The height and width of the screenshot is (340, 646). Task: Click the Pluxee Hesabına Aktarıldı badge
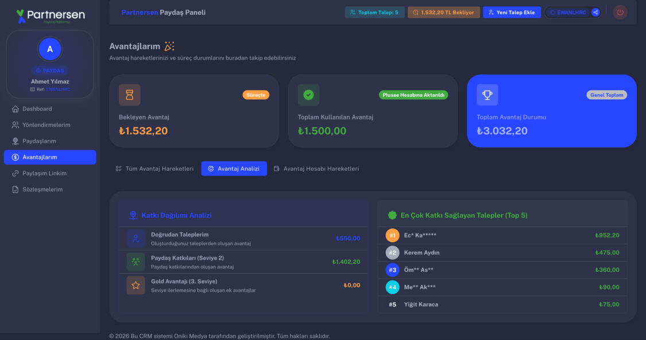413,95
